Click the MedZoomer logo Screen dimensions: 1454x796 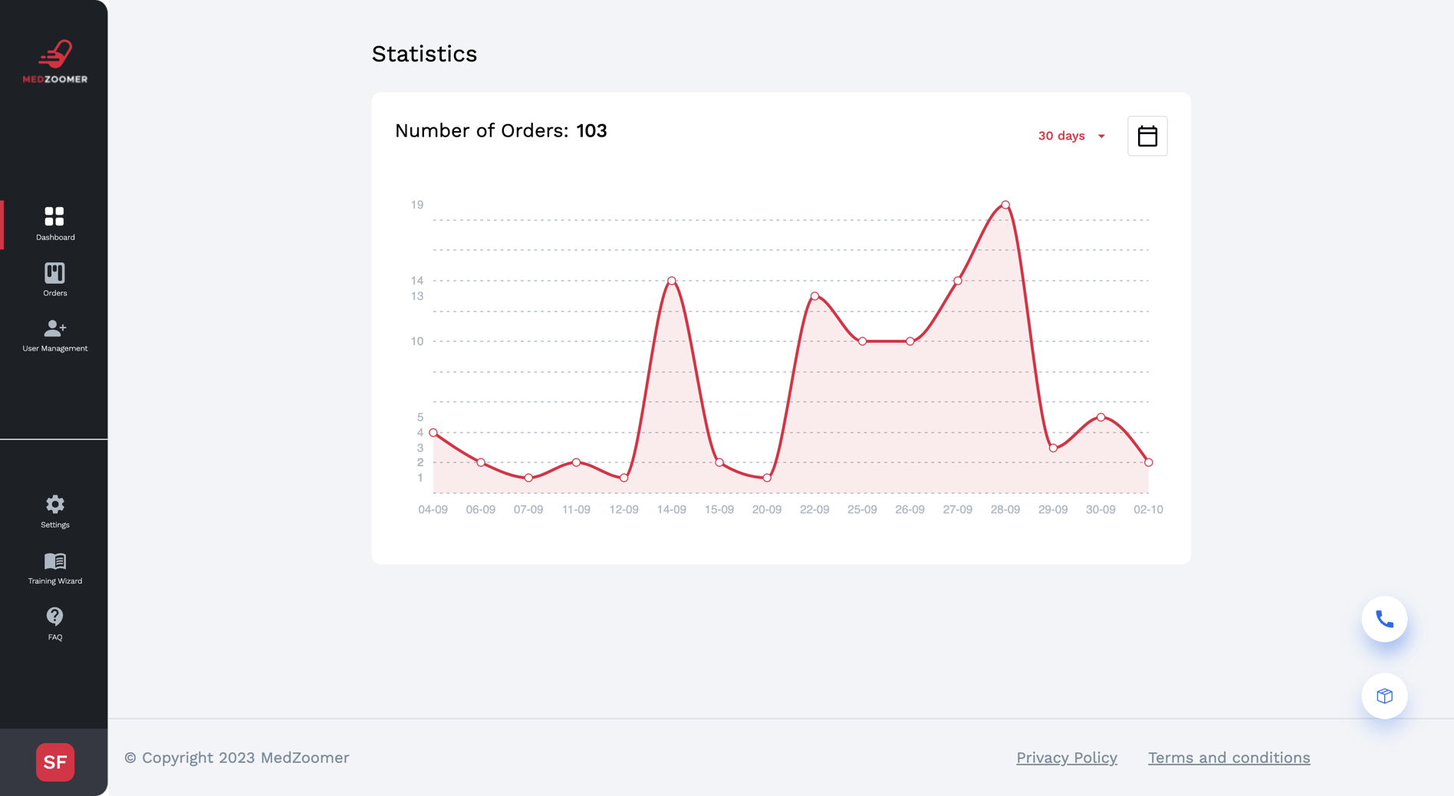pos(54,61)
